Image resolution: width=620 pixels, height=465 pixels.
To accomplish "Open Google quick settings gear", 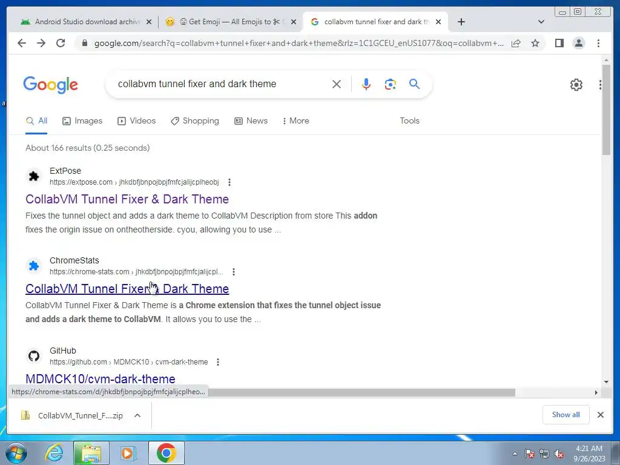I will (x=576, y=85).
